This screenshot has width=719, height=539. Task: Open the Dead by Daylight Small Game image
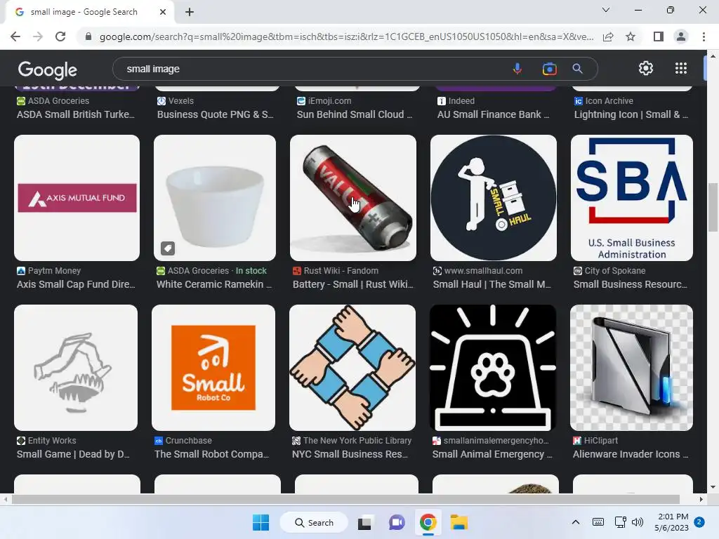pos(76,368)
